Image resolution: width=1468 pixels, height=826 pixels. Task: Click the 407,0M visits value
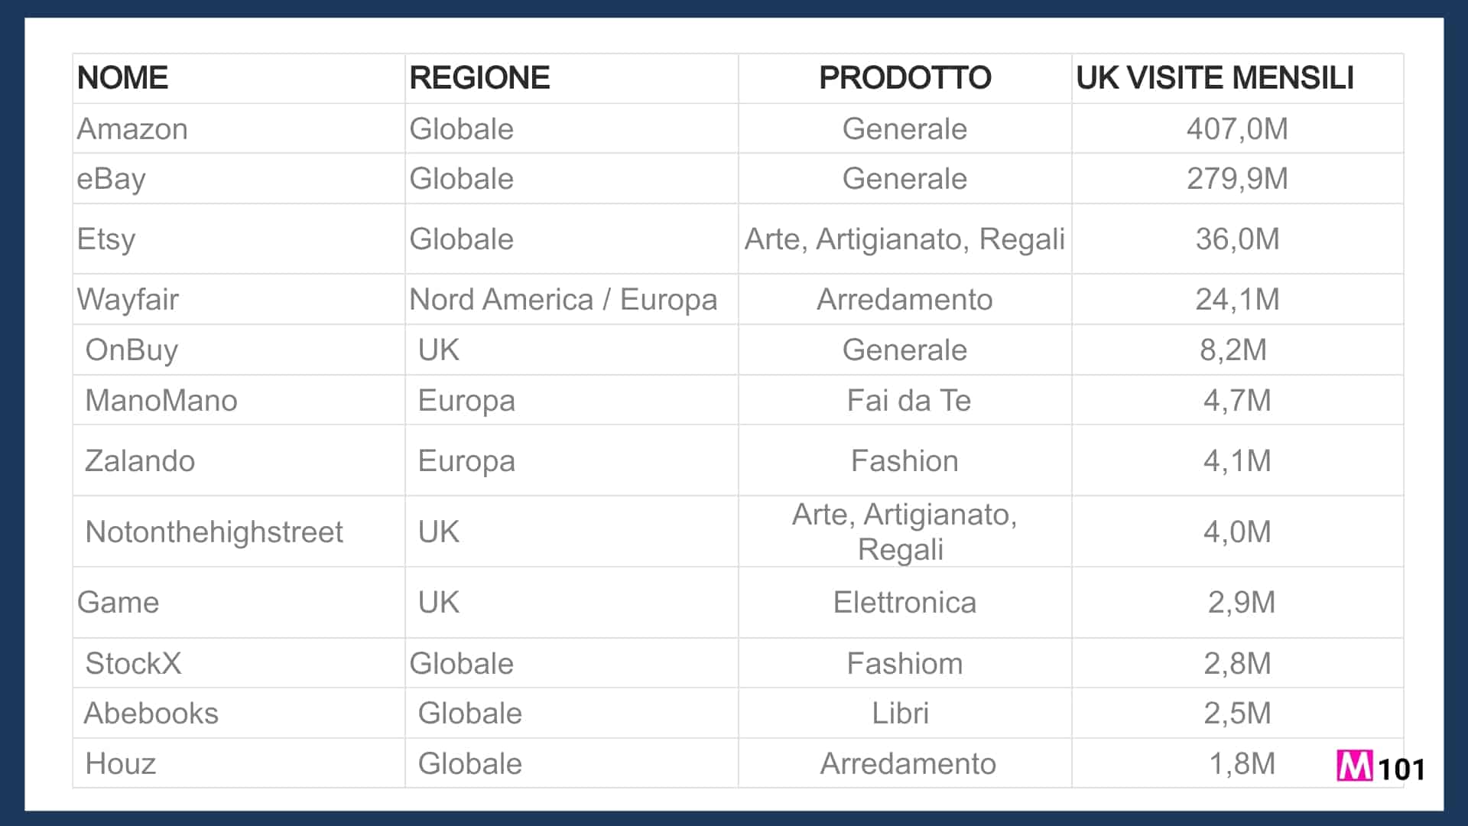pyautogui.click(x=1237, y=128)
